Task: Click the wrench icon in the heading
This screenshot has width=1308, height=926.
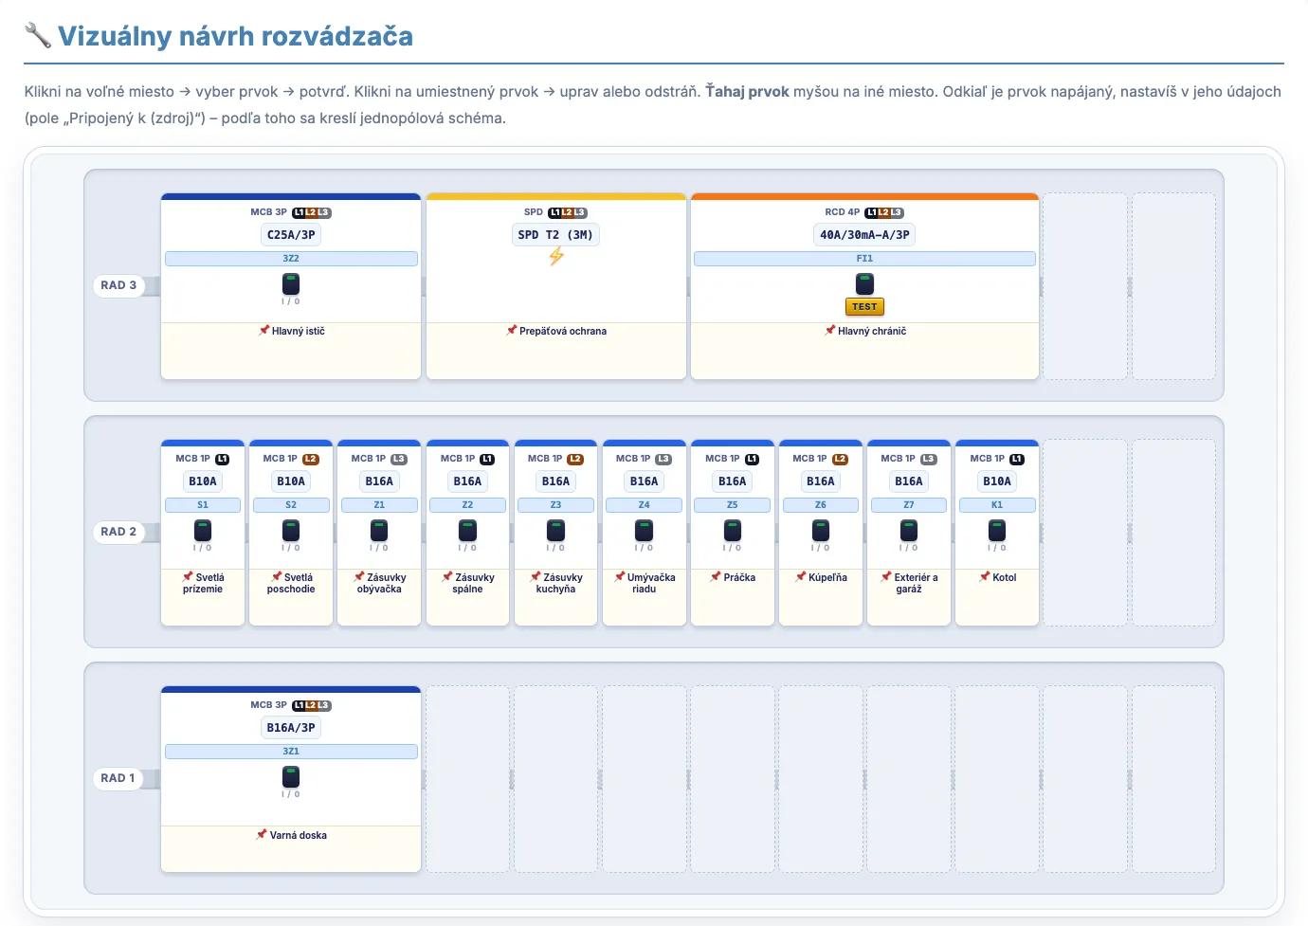Action: [x=38, y=36]
